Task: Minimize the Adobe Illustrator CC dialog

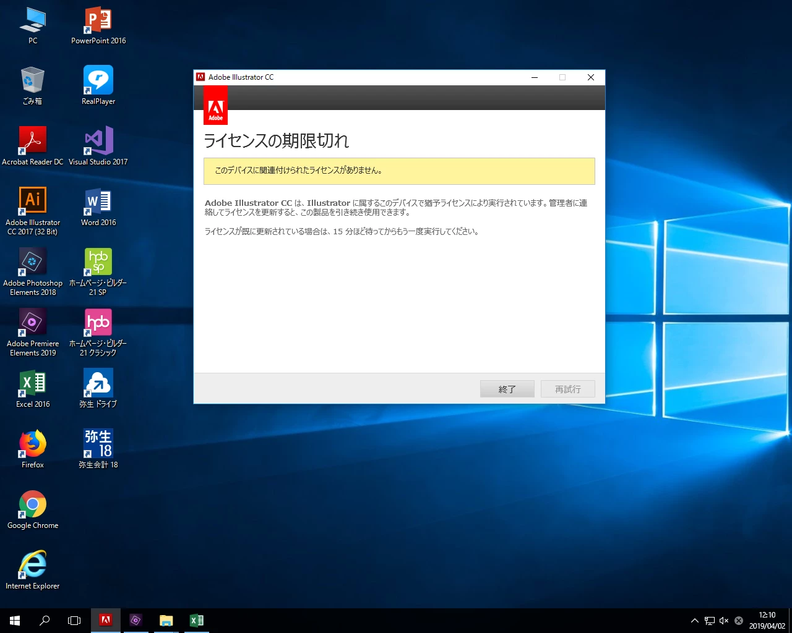Action: [x=535, y=77]
